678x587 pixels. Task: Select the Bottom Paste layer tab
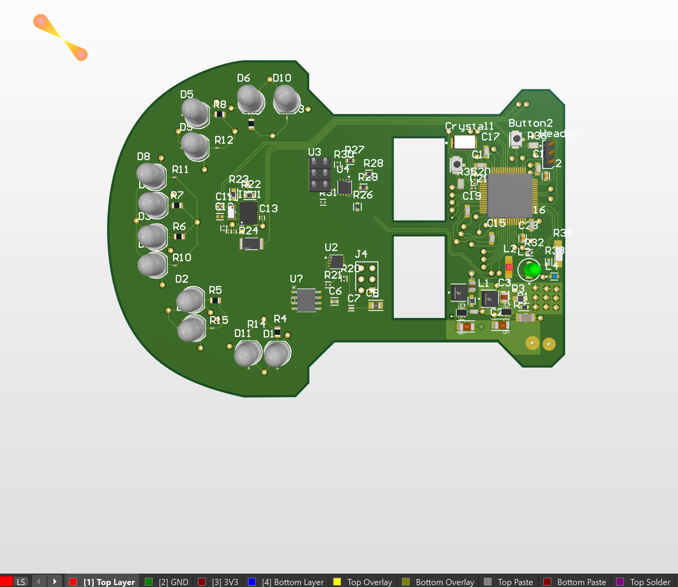(575, 582)
